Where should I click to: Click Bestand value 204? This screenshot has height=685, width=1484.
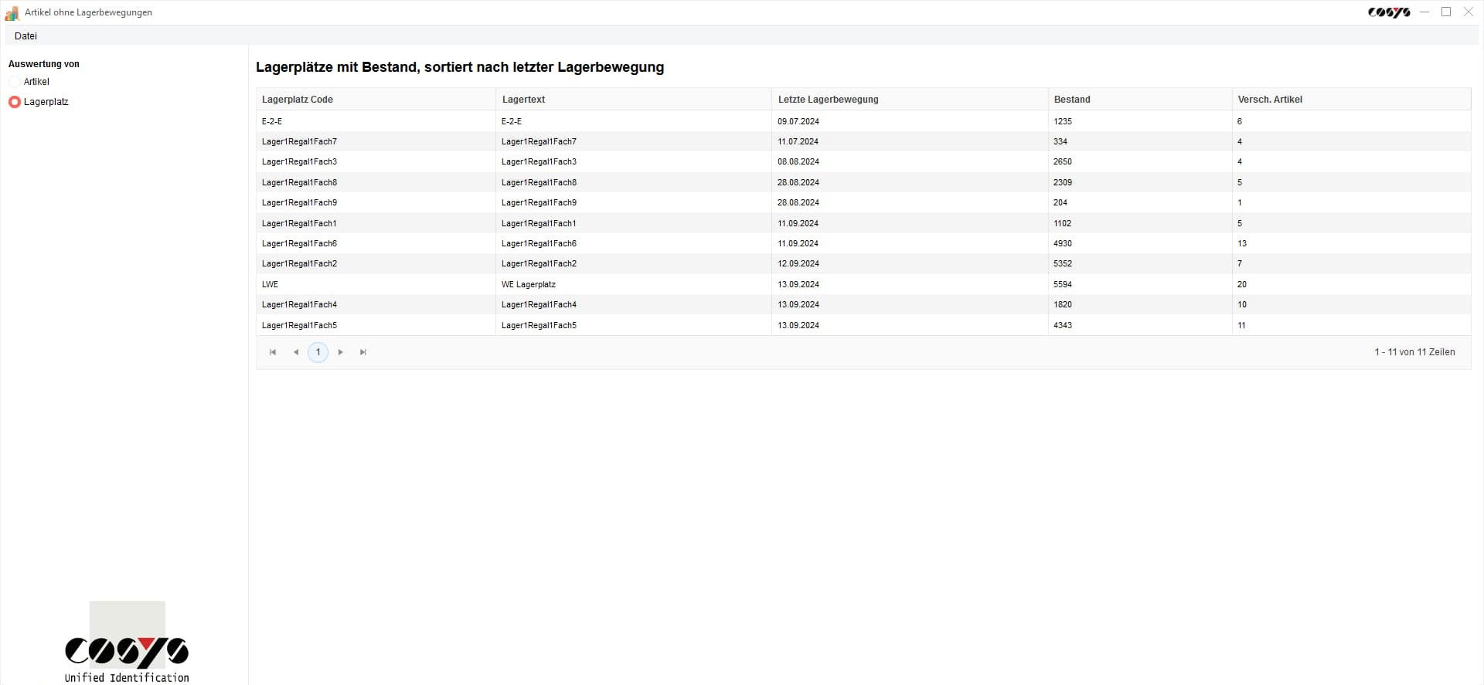[x=1060, y=203]
